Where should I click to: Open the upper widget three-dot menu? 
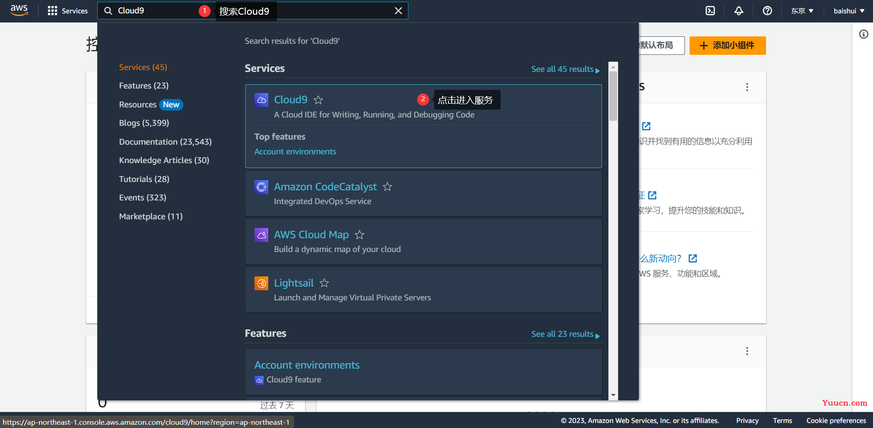(747, 87)
